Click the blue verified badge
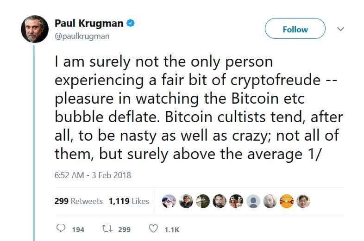The width and height of the screenshot is (364, 241). tap(131, 24)
